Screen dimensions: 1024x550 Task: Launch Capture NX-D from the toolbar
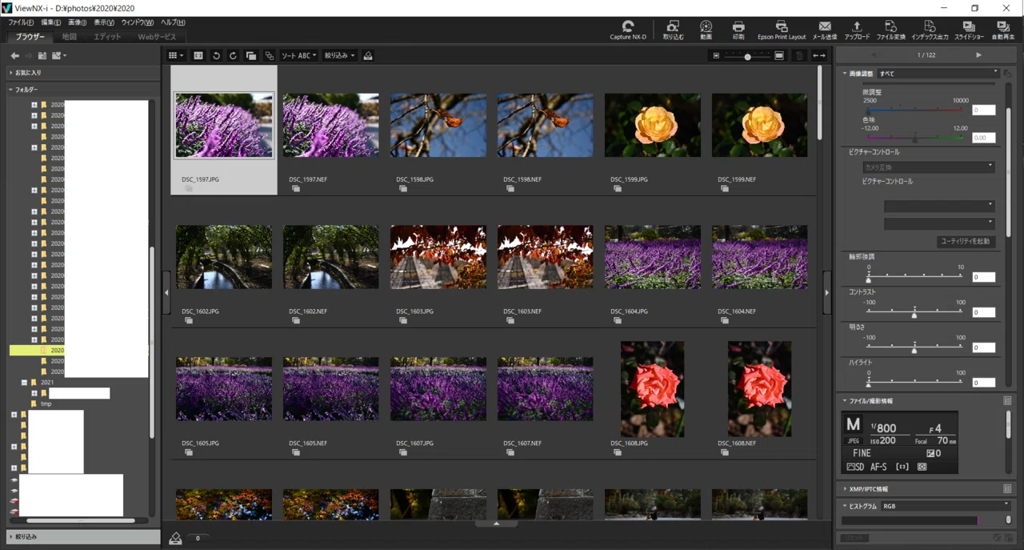[628, 30]
